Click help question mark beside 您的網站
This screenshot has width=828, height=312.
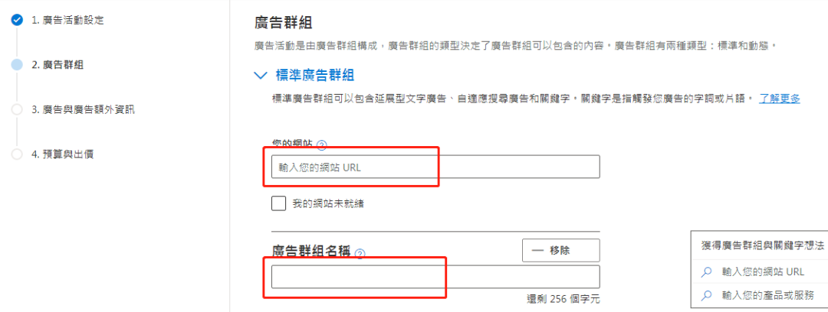tap(321, 145)
